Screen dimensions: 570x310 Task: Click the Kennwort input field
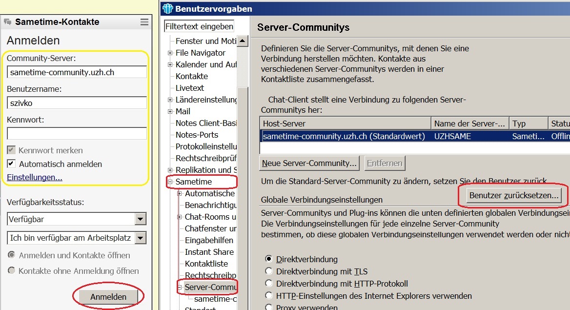[x=77, y=133]
